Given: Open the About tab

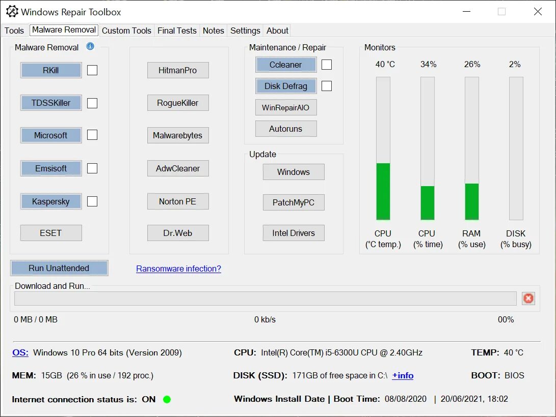Looking at the screenshot, I should coord(277,31).
